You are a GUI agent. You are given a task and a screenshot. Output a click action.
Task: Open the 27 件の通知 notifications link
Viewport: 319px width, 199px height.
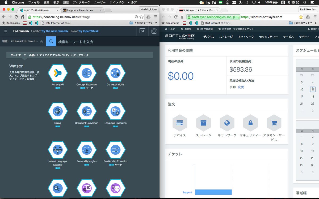point(205,29)
